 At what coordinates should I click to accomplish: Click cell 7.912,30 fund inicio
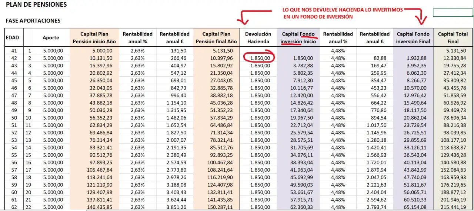[303, 80]
